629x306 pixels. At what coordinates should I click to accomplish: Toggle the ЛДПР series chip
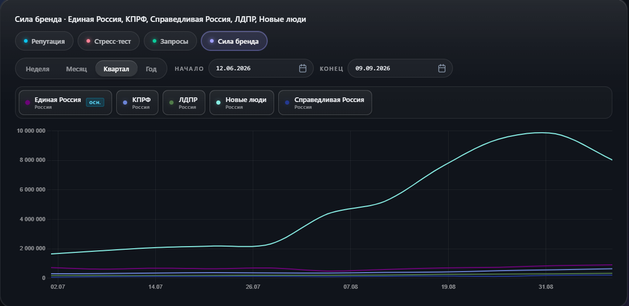click(x=184, y=102)
